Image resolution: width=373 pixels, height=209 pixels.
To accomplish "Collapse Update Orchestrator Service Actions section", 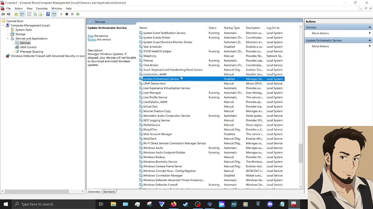I will [x=370, y=40].
